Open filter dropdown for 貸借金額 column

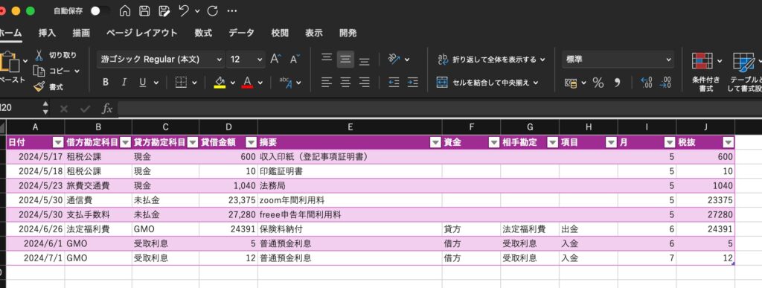252,142
